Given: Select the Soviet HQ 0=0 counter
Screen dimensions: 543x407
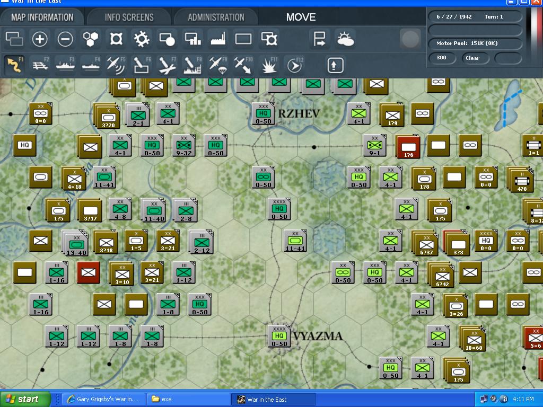Looking at the screenshot, I should click(486, 241).
